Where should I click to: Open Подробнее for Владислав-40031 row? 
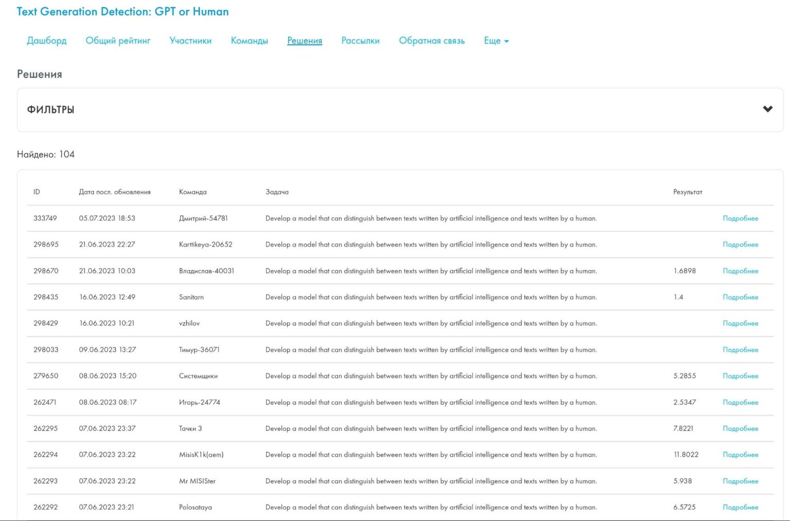tap(740, 271)
